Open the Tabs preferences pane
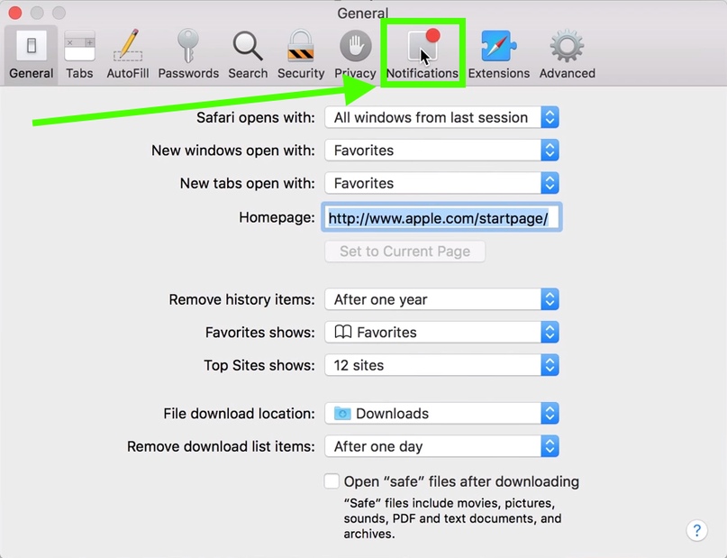 (x=79, y=54)
